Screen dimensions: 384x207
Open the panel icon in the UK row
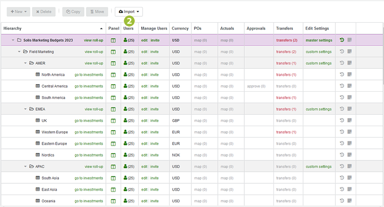[x=113, y=120]
